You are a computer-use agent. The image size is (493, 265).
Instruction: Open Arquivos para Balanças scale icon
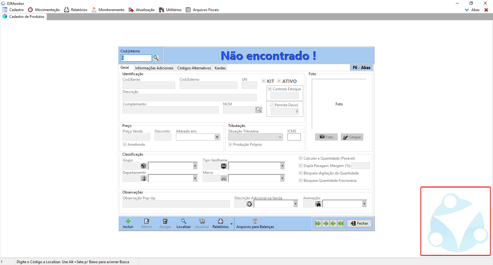point(255,221)
